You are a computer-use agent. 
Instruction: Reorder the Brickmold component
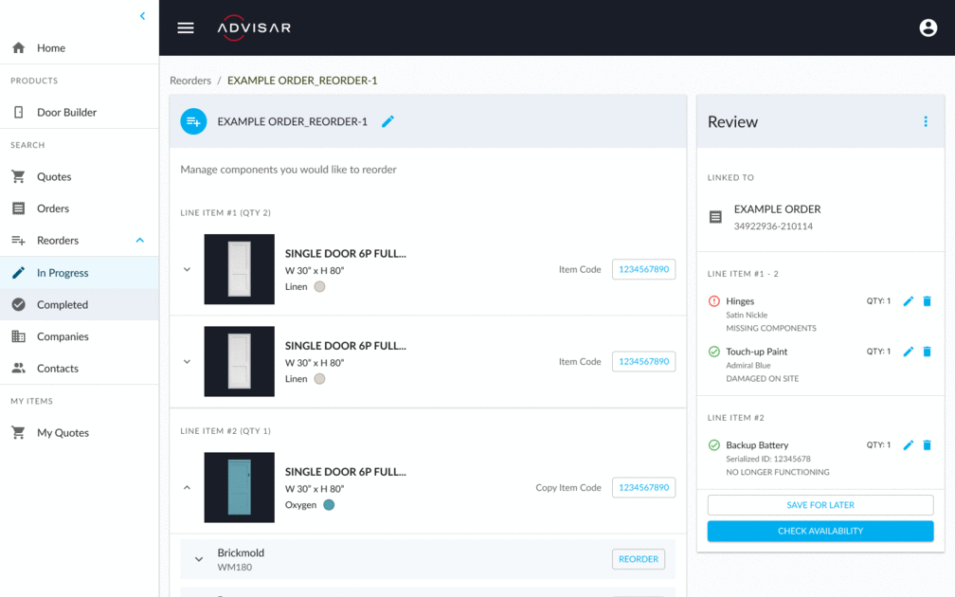(x=638, y=559)
